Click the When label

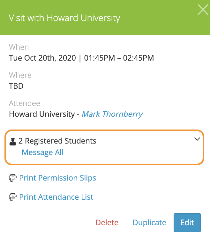point(19,47)
